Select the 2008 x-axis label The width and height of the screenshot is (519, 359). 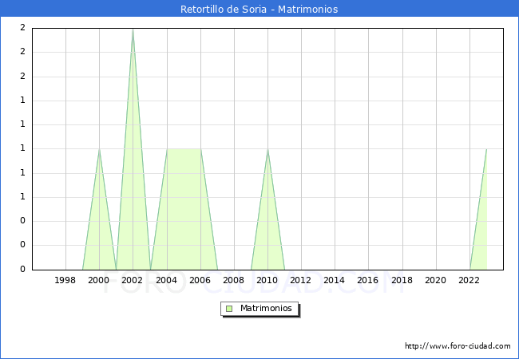tap(234, 280)
